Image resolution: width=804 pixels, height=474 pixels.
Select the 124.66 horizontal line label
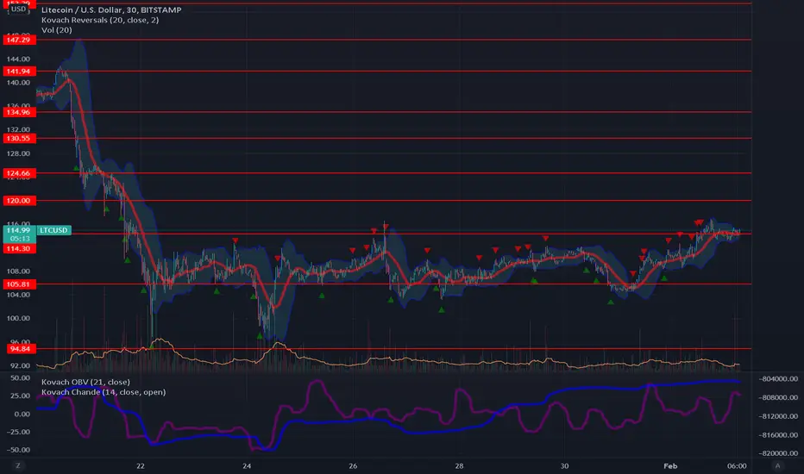click(x=20, y=173)
